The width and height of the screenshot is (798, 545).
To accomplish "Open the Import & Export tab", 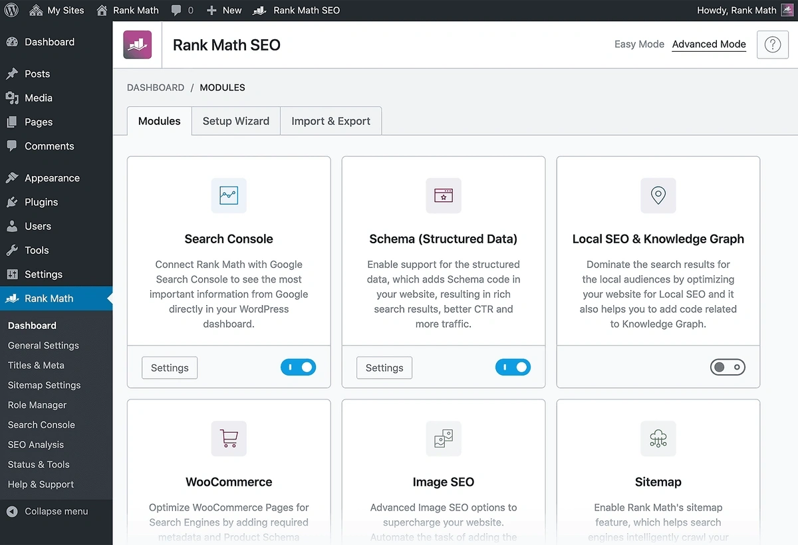I will click(x=331, y=121).
